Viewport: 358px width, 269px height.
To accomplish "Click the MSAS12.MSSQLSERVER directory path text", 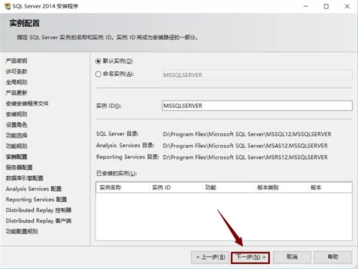I will click(245, 146).
